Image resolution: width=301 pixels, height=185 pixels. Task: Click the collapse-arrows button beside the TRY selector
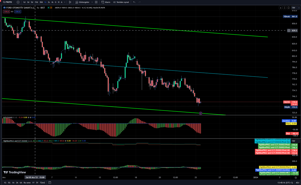284,8
